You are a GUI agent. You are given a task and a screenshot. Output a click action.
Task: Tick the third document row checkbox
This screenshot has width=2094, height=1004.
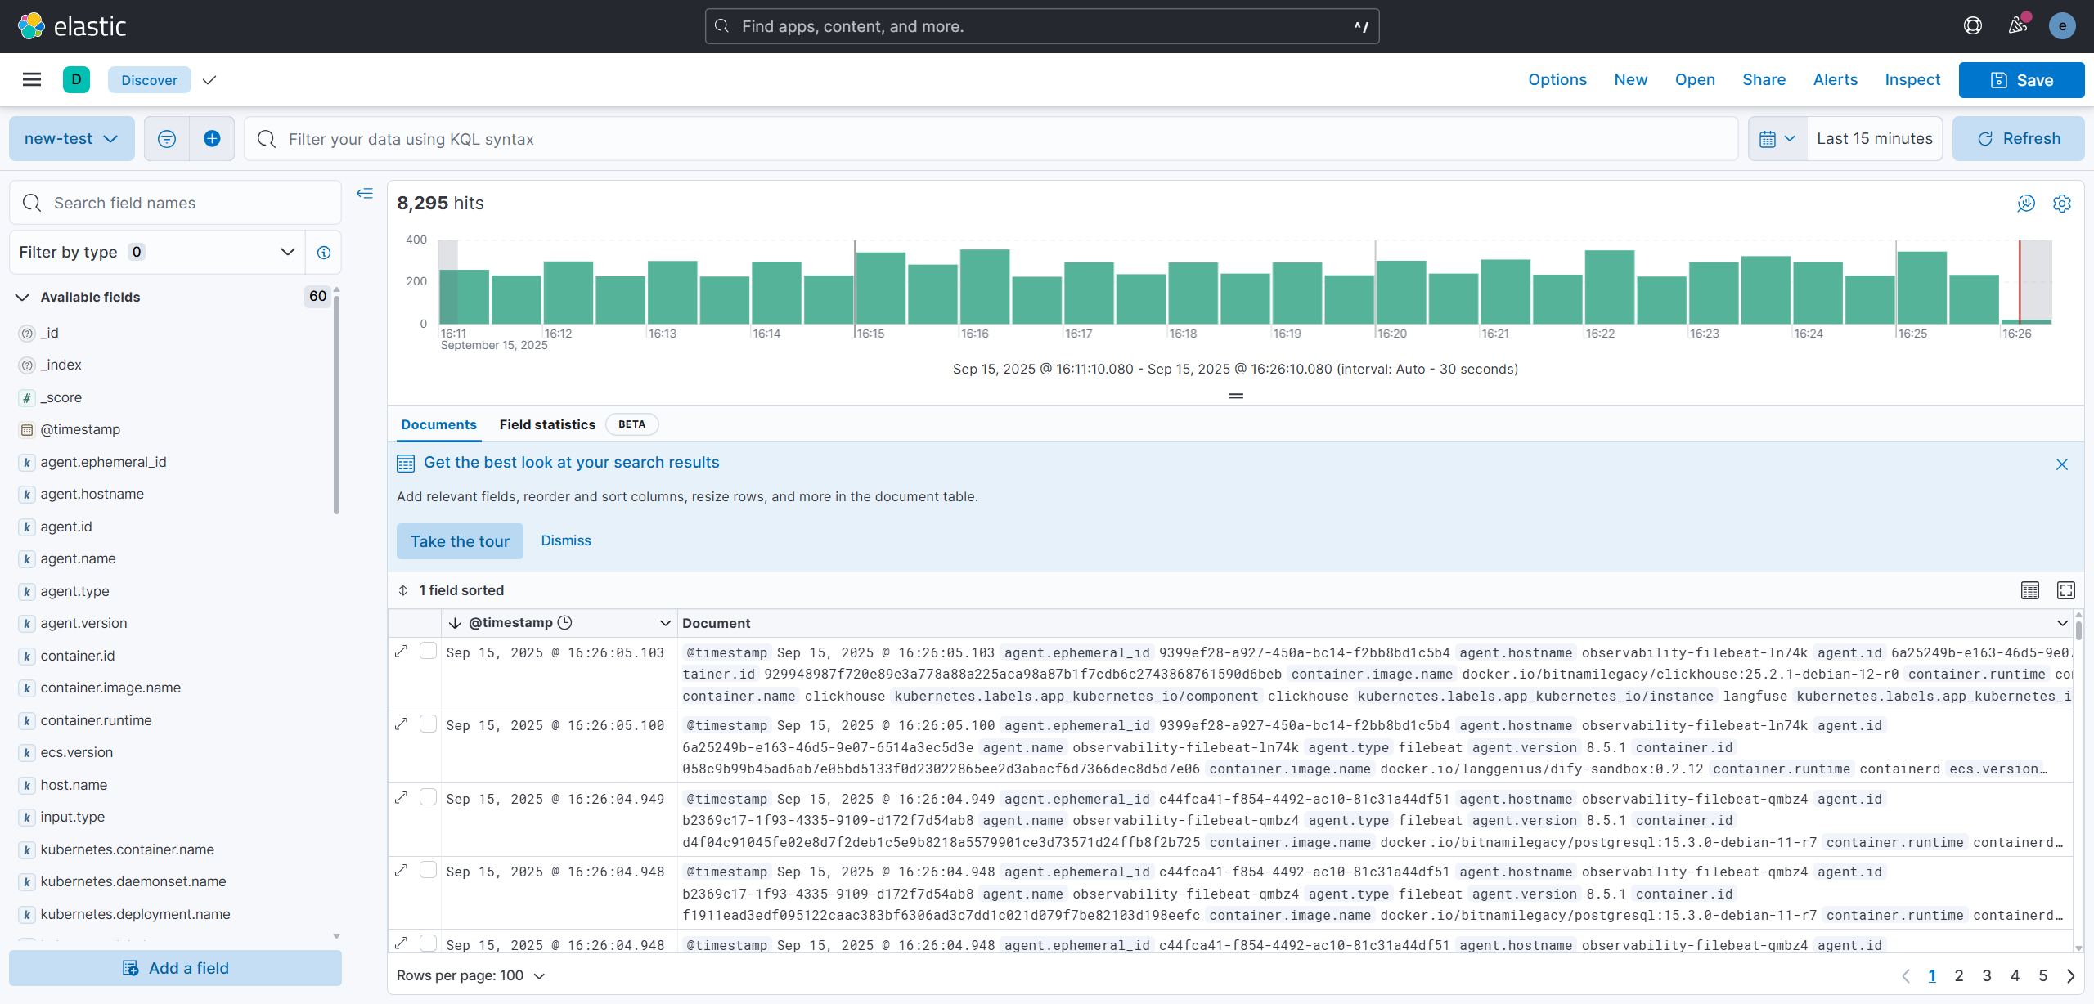click(x=428, y=797)
